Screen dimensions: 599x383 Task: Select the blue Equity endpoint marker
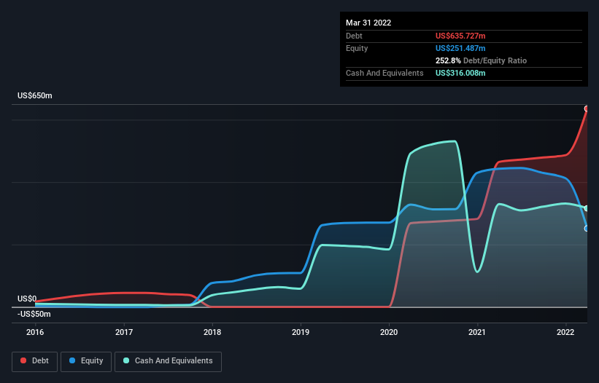(587, 229)
